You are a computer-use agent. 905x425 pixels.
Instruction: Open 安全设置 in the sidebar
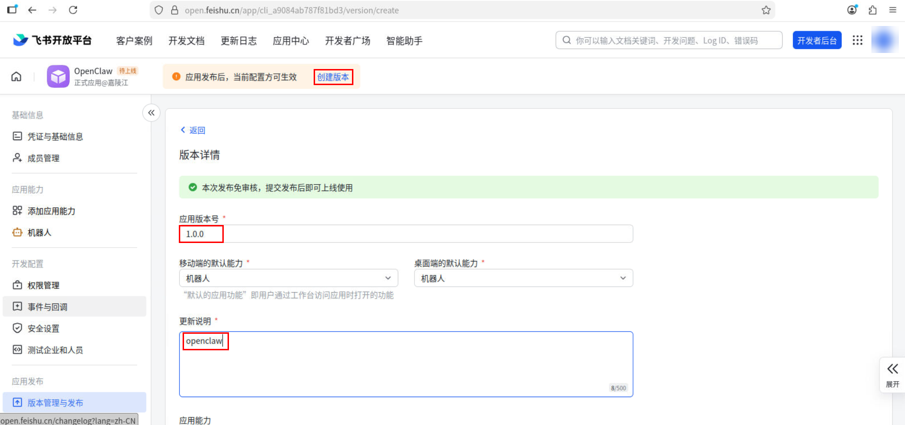[x=74, y=329]
